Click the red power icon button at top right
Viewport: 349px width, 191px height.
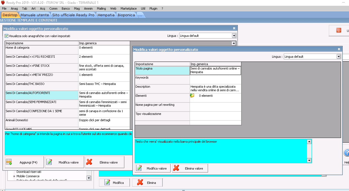(x=339, y=31)
